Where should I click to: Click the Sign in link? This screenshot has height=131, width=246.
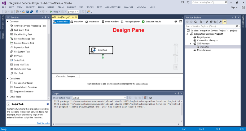pos(234,8)
